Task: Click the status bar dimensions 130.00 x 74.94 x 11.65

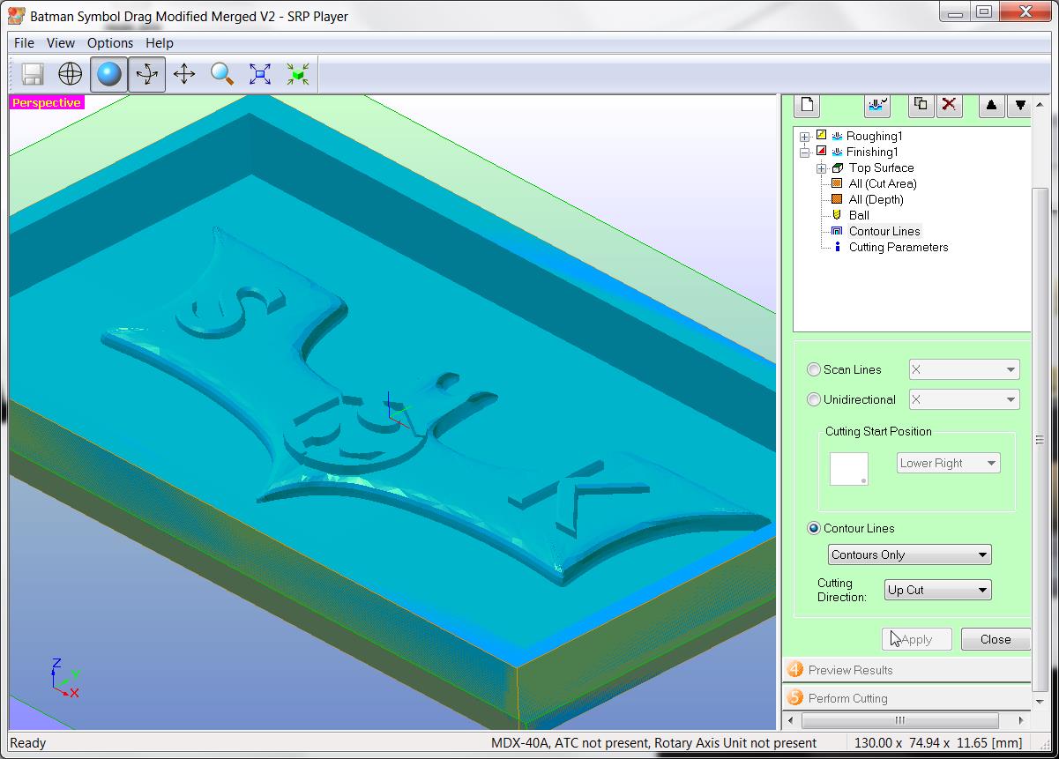Action: (x=938, y=743)
